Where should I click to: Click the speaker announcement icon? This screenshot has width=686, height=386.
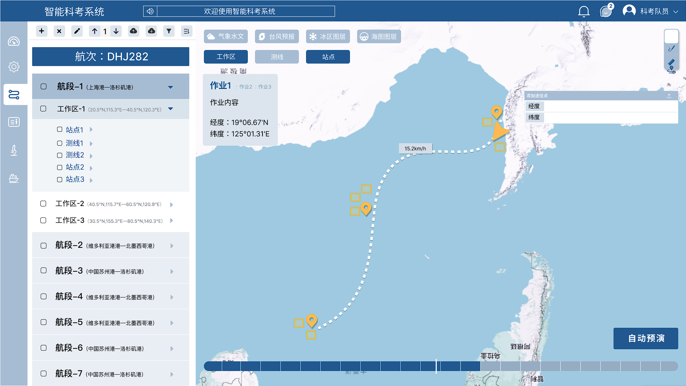150,11
